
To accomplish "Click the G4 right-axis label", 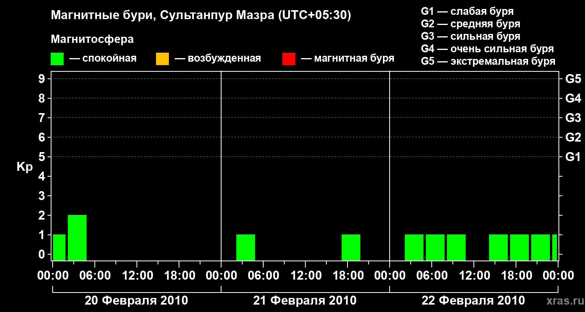I will (573, 99).
